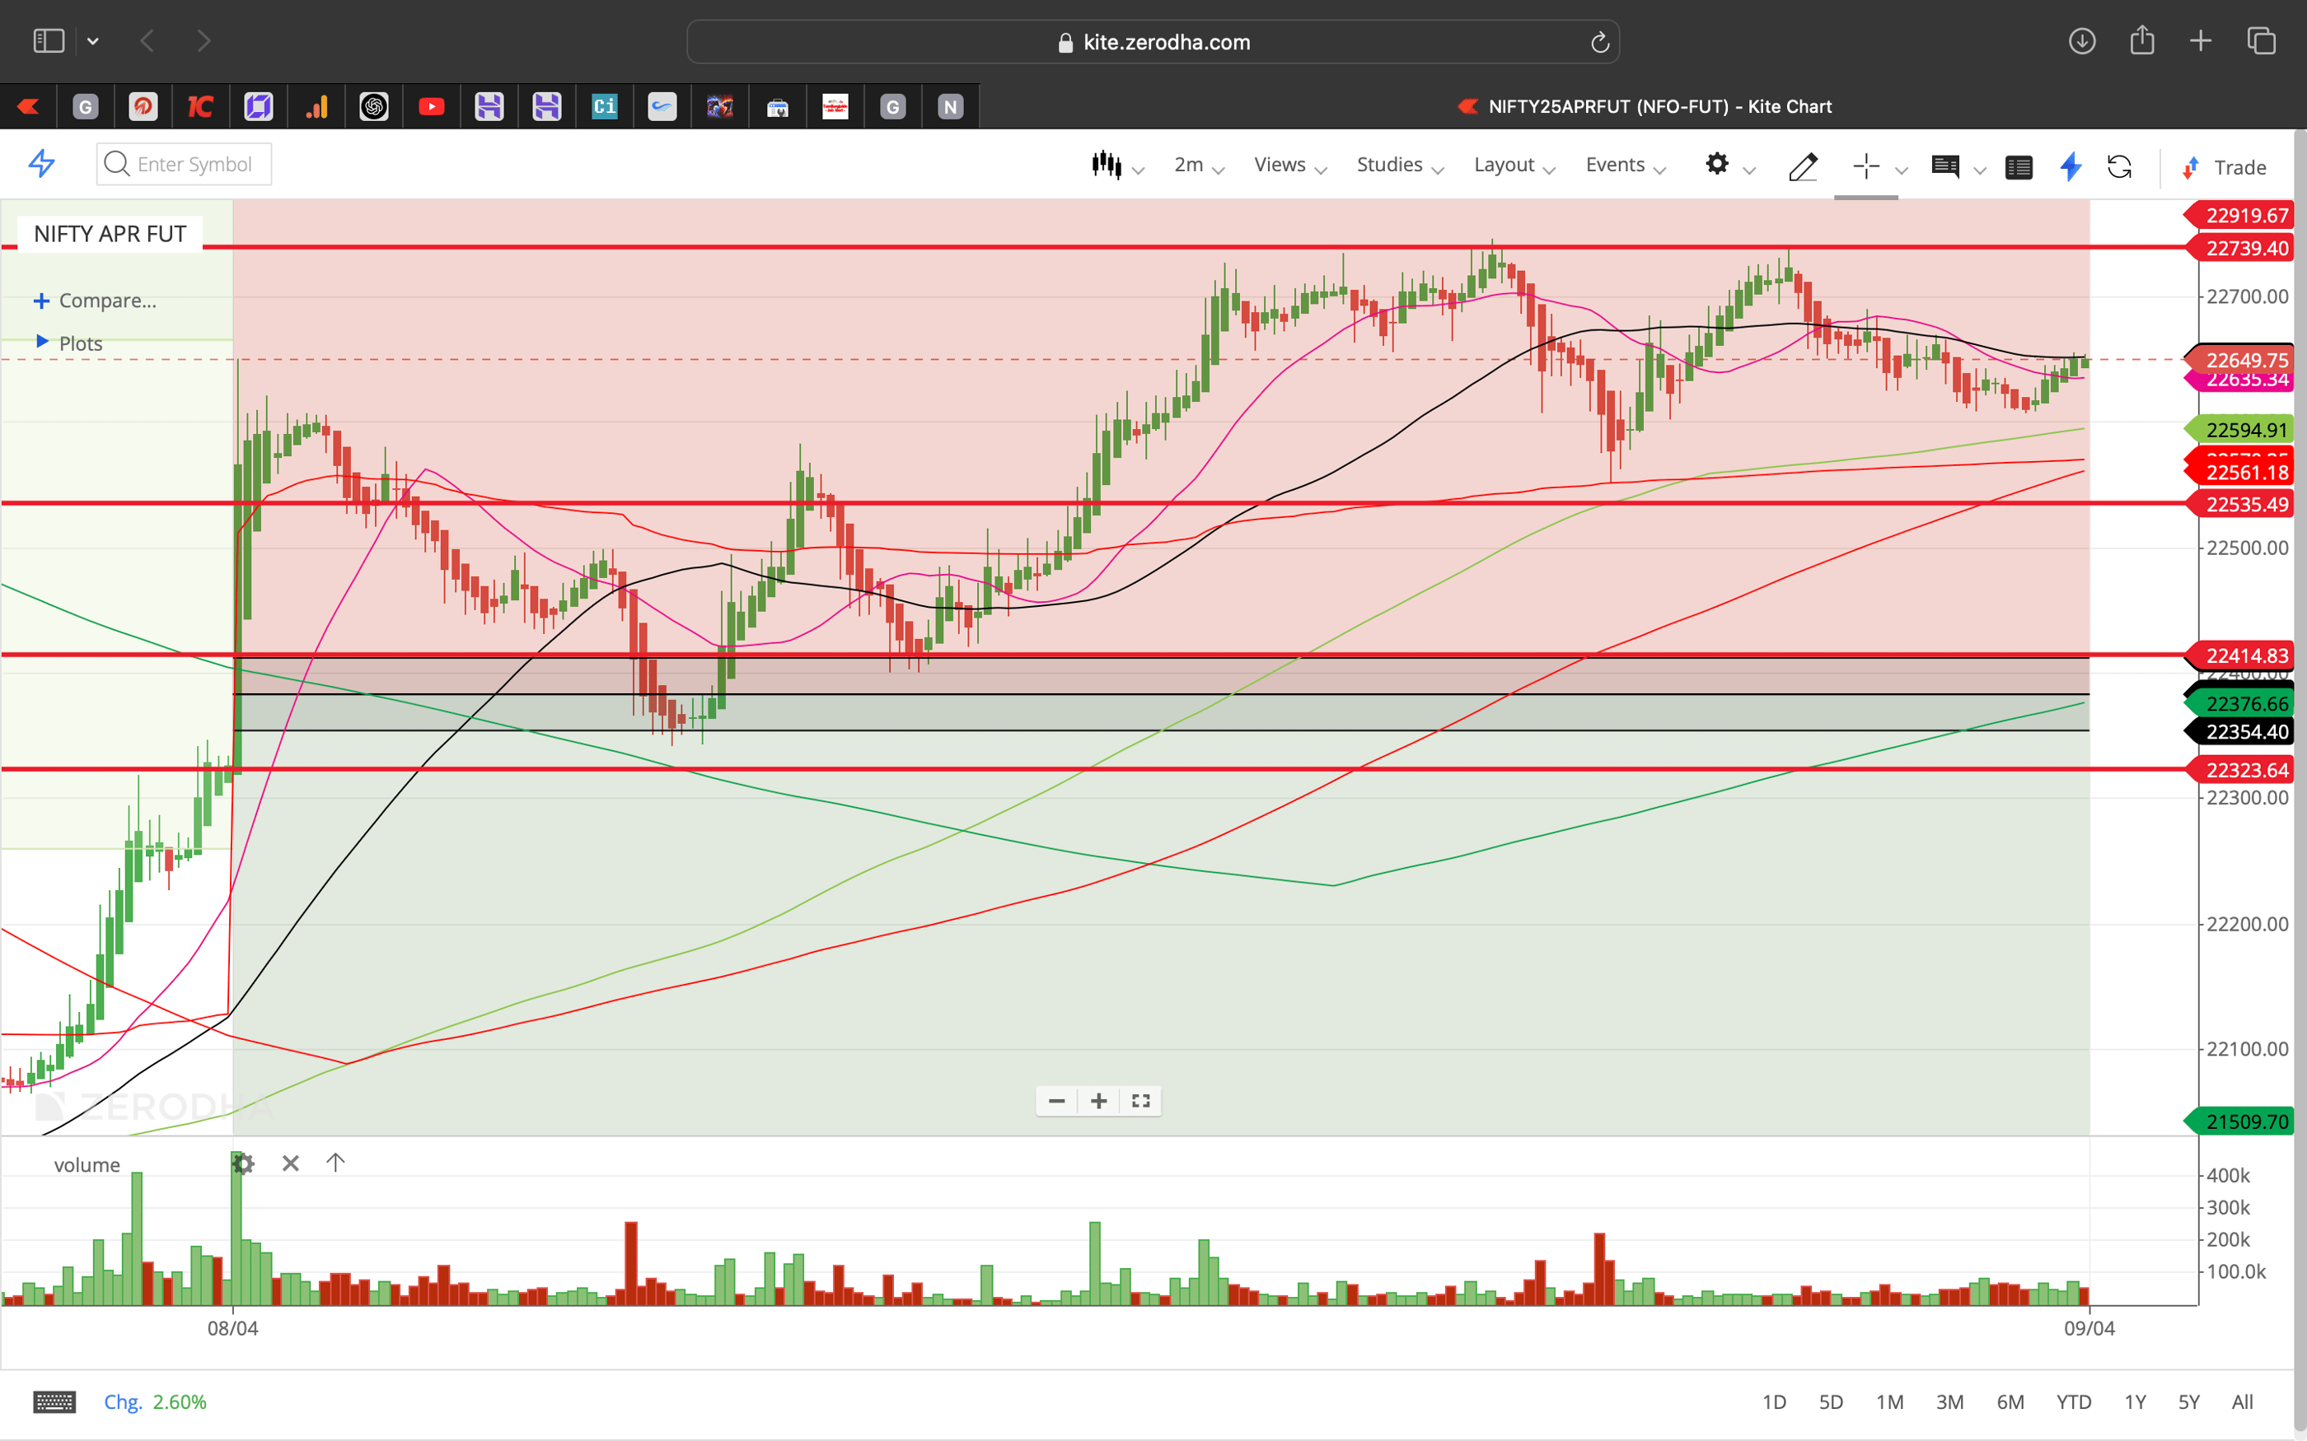This screenshot has width=2307, height=1441.
Task: Open the Studies menu
Action: pyautogui.click(x=1388, y=165)
